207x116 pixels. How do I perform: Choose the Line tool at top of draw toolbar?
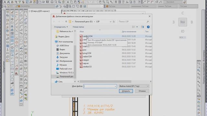(x=21, y=12)
